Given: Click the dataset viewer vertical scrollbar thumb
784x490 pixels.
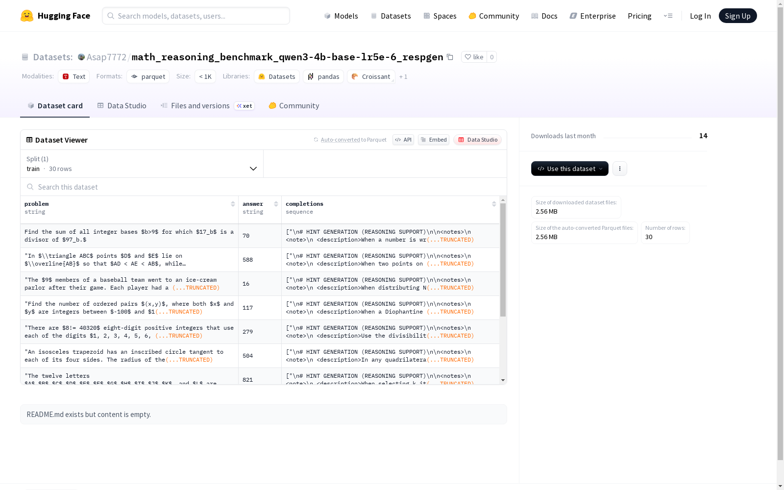Looking at the screenshot, I should [x=503, y=260].
